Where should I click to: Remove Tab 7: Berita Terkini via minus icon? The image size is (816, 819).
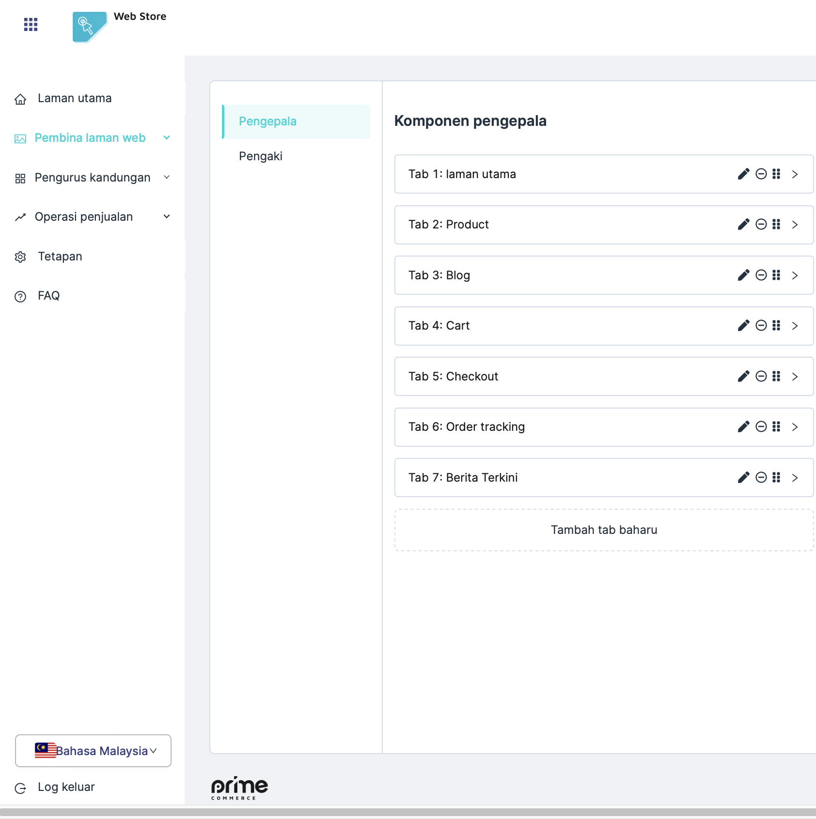(x=761, y=478)
